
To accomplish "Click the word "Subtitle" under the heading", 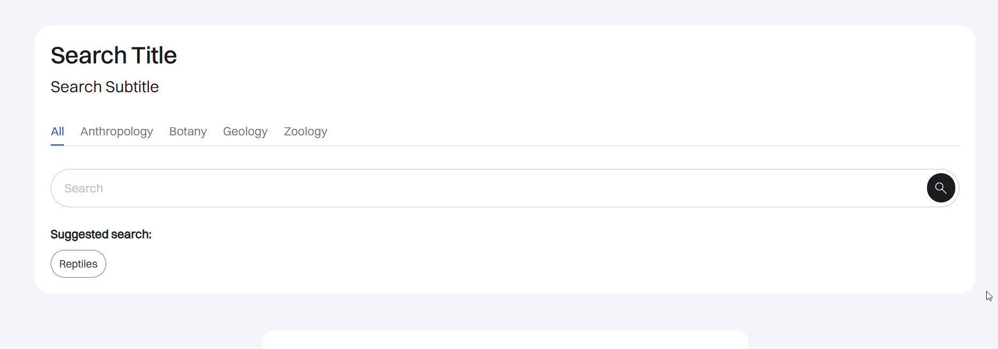I will click(132, 87).
